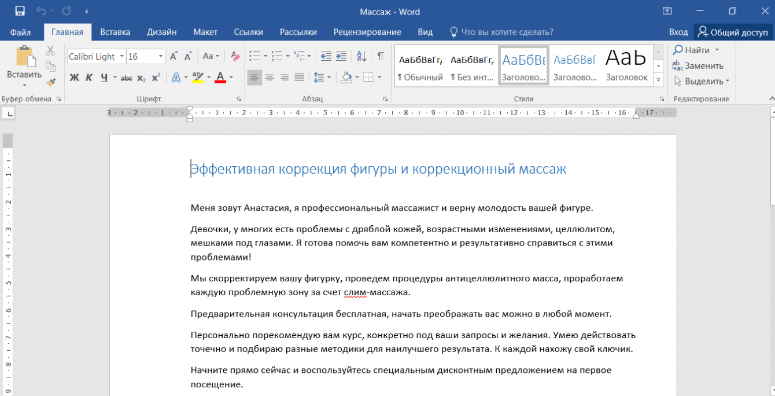Toggle paragraph marks (¶) display
The image size is (775, 396).
[380, 56]
